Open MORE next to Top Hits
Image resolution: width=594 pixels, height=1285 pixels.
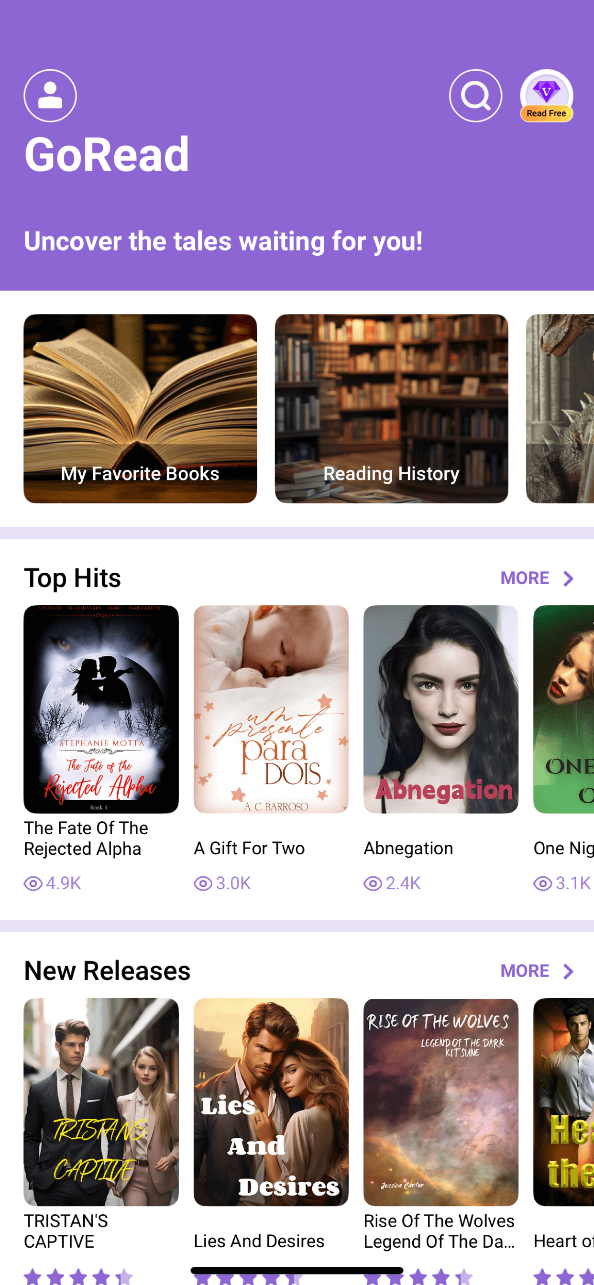coord(525,578)
